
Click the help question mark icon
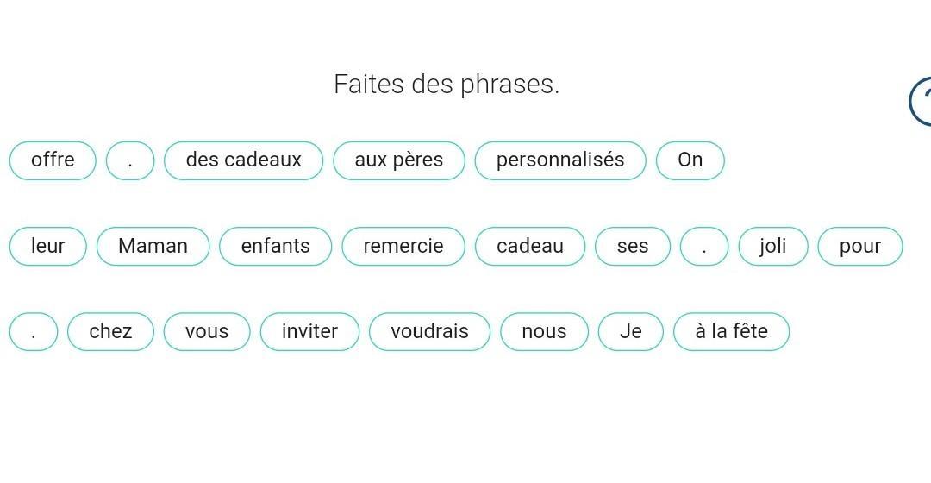[x=922, y=101]
